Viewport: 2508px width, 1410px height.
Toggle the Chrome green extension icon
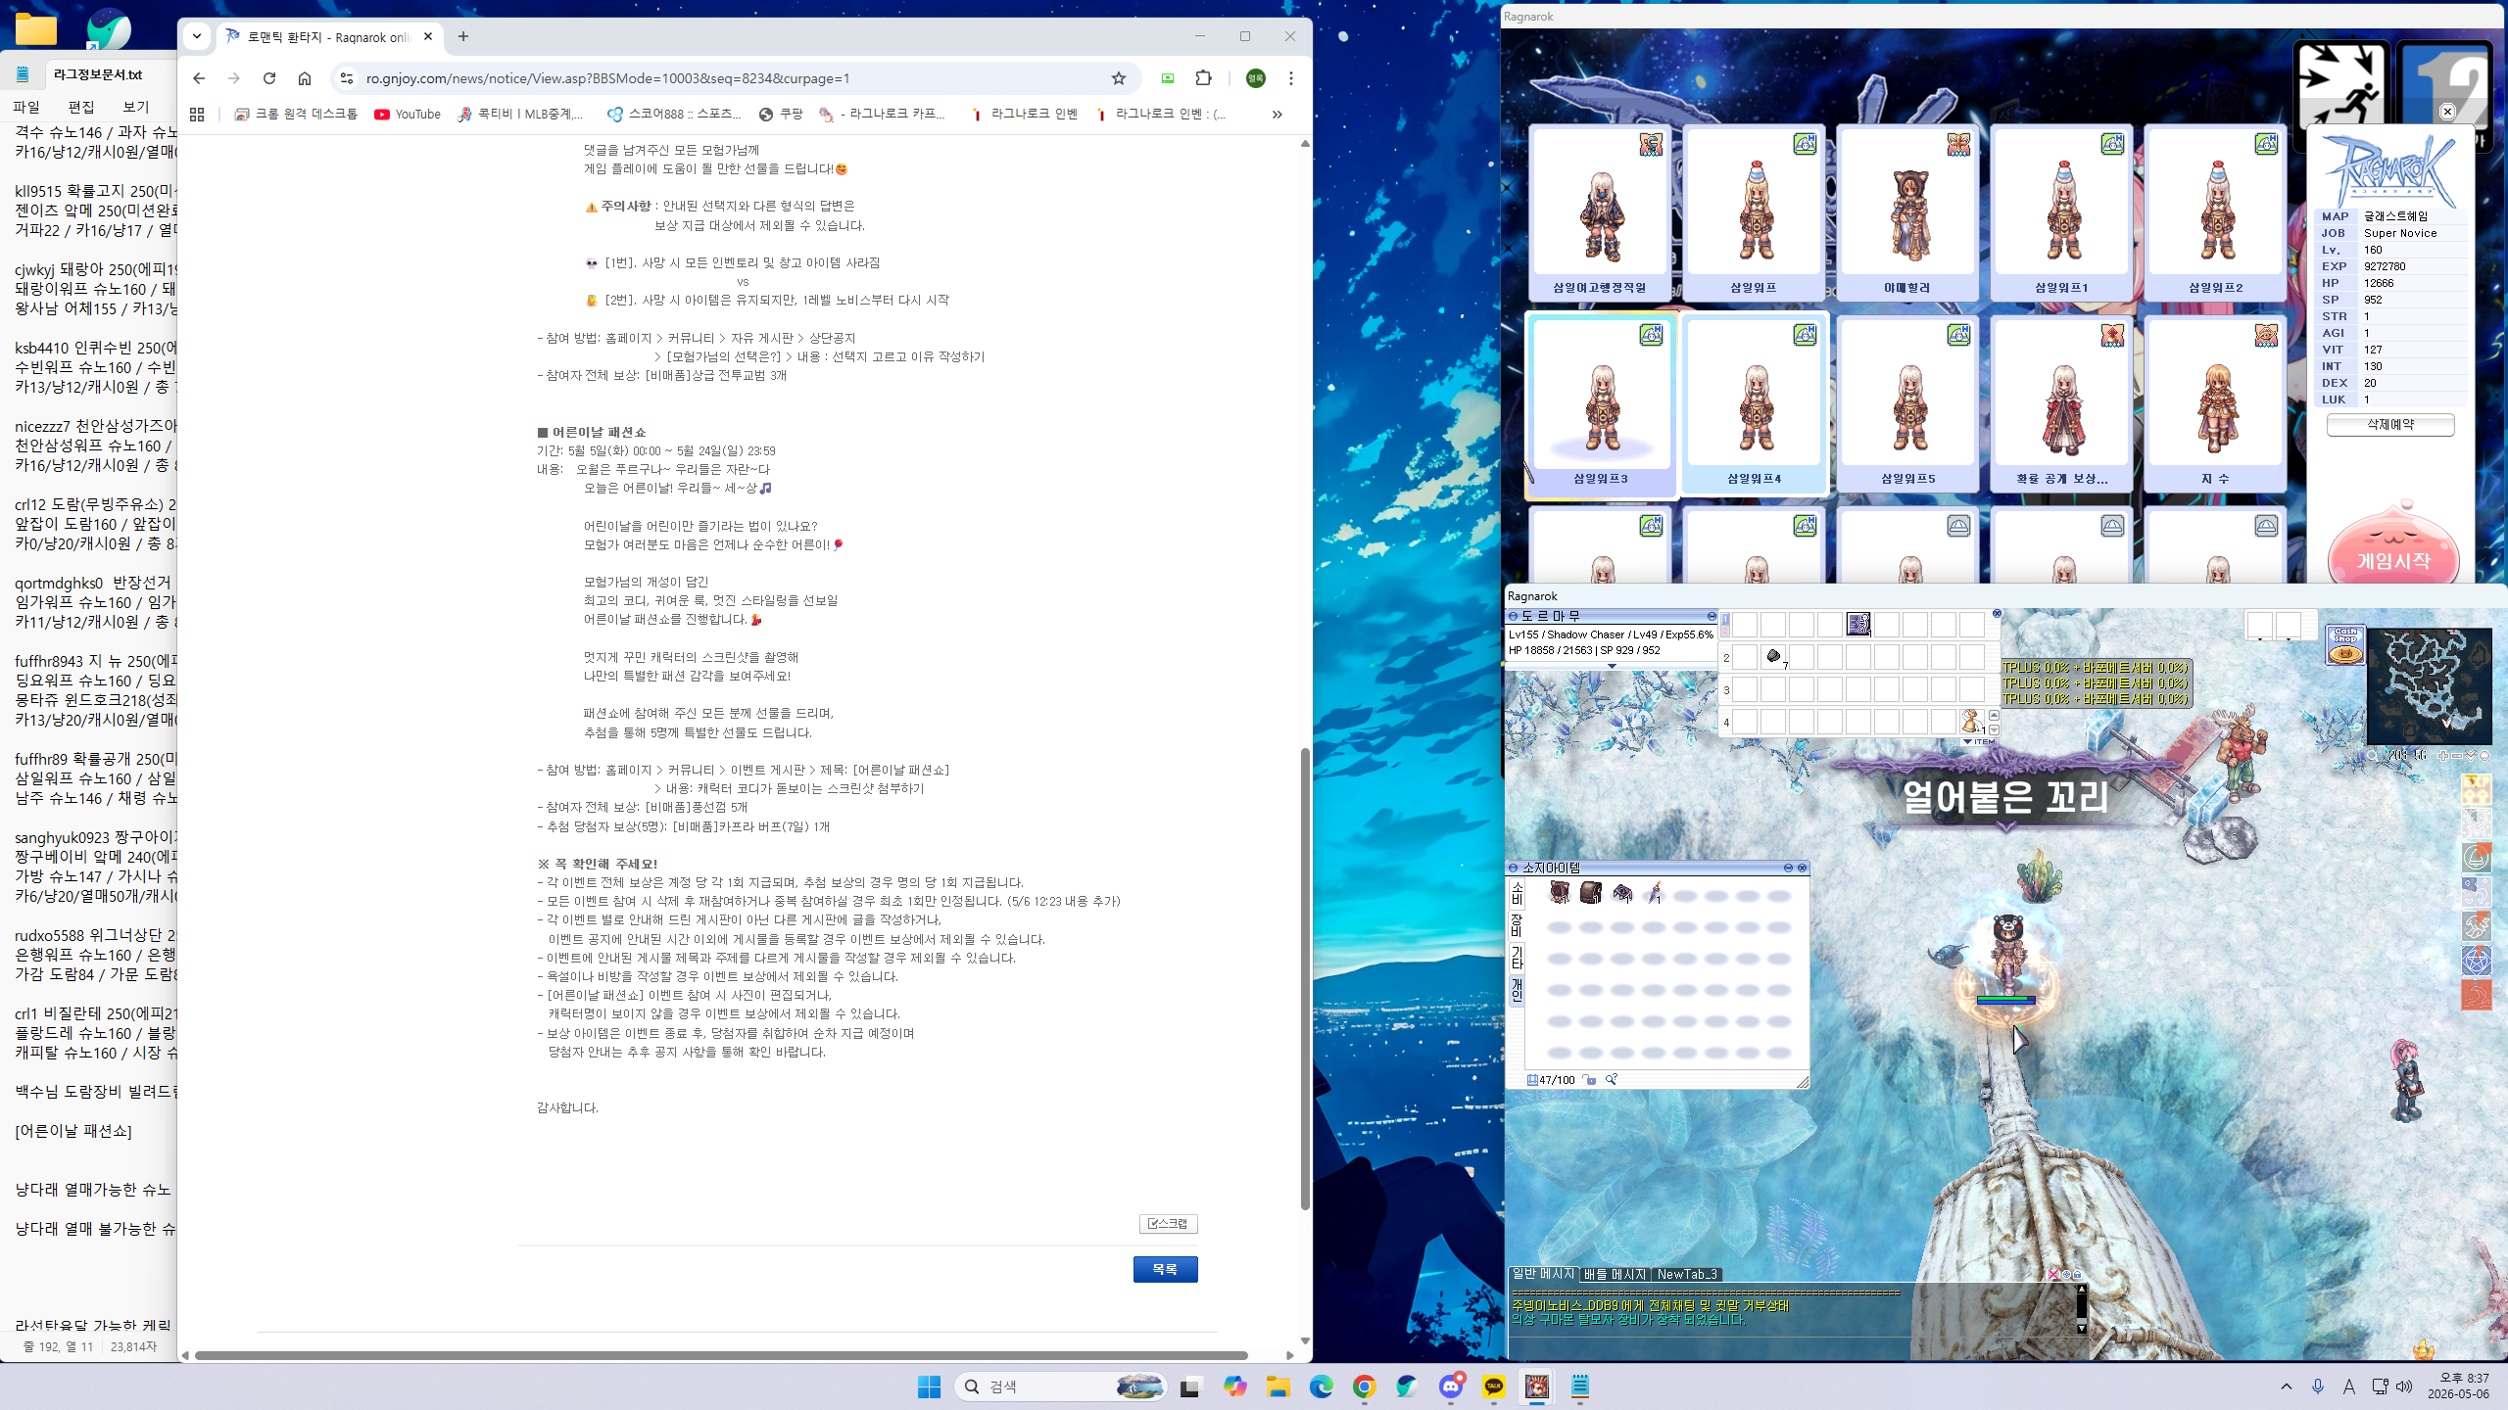tap(1167, 78)
